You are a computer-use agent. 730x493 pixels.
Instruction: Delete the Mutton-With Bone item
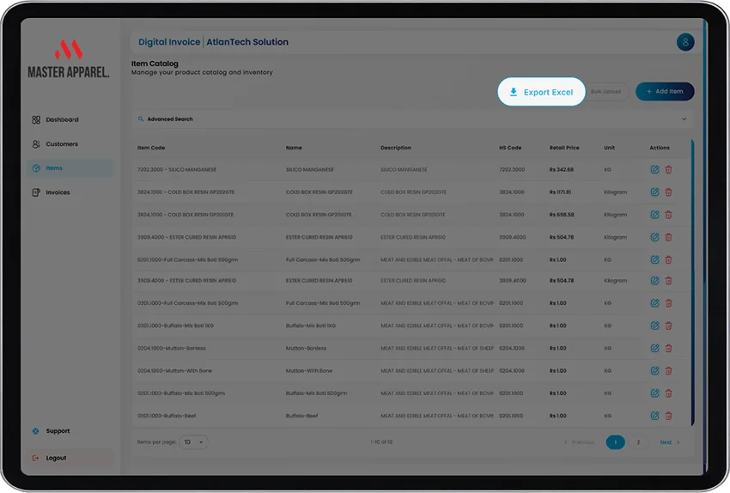pos(668,370)
